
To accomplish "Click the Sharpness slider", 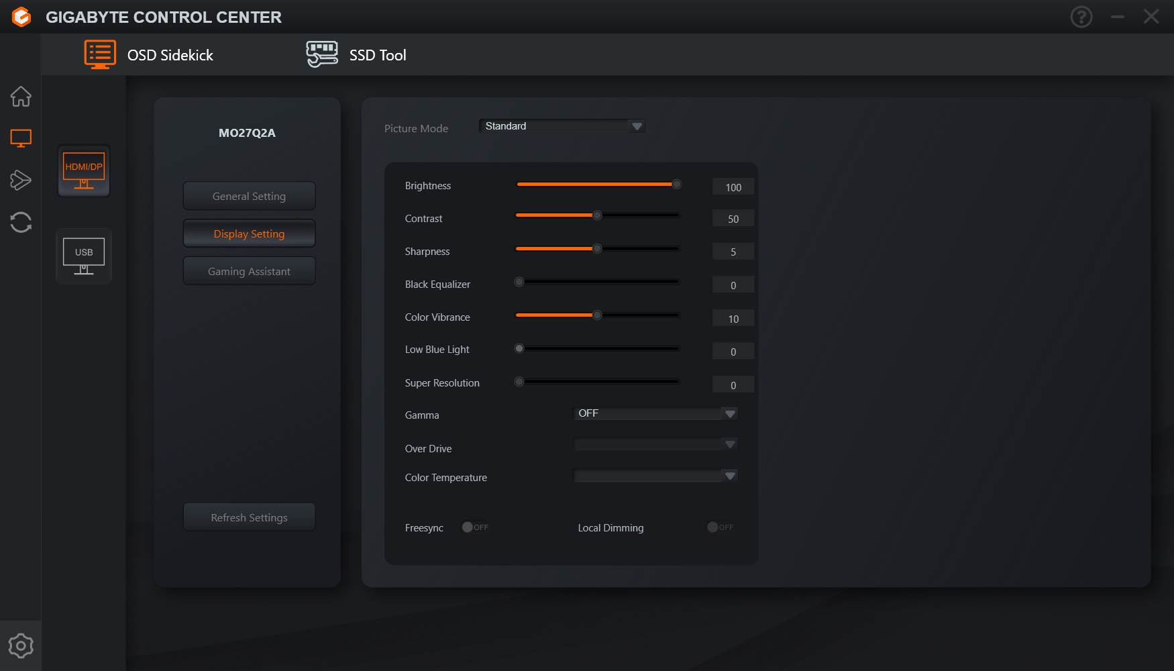I will coord(598,249).
